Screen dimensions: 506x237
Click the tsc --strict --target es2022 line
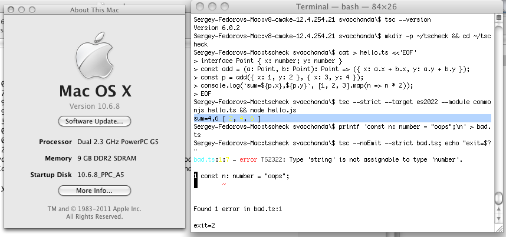click(343, 106)
